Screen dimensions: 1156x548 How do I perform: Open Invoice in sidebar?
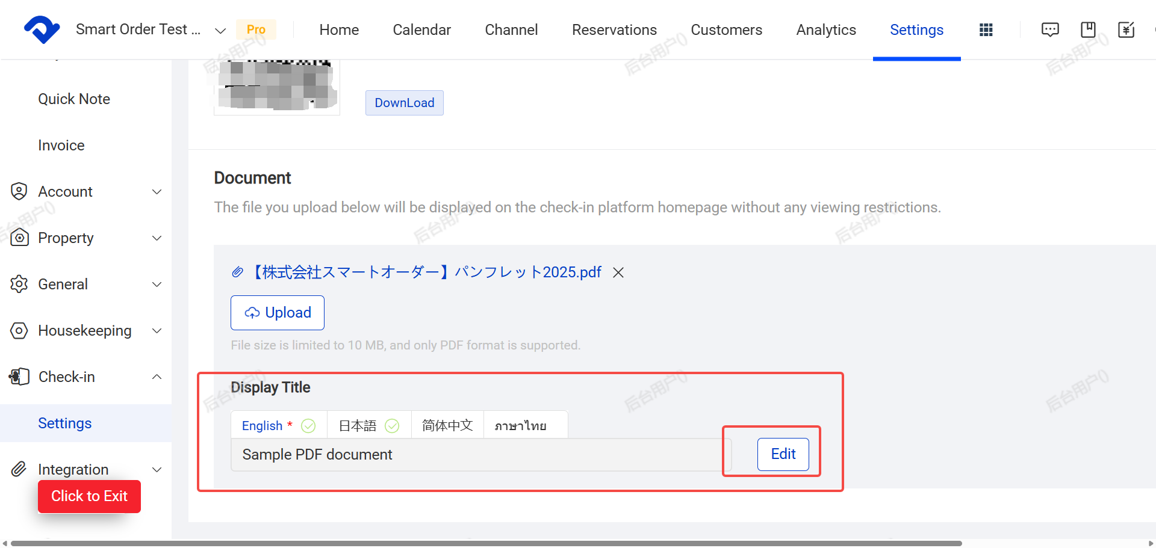(x=61, y=145)
